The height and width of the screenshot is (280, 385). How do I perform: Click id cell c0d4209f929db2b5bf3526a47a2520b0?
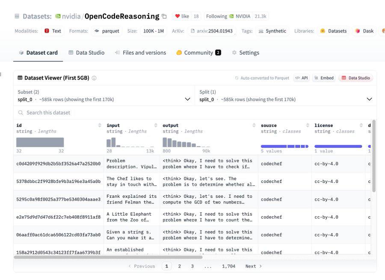59,164
